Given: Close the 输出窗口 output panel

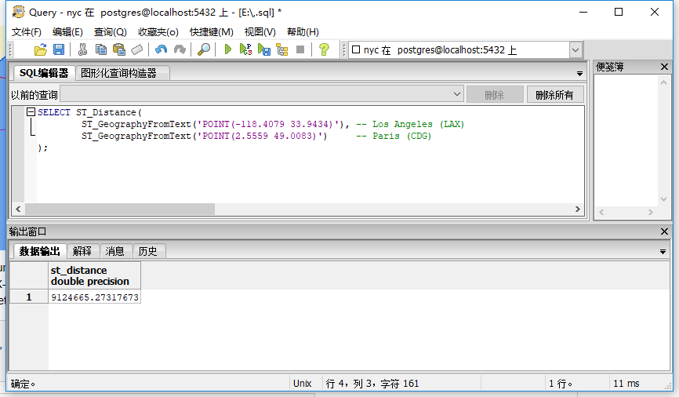Looking at the screenshot, I should pos(664,231).
